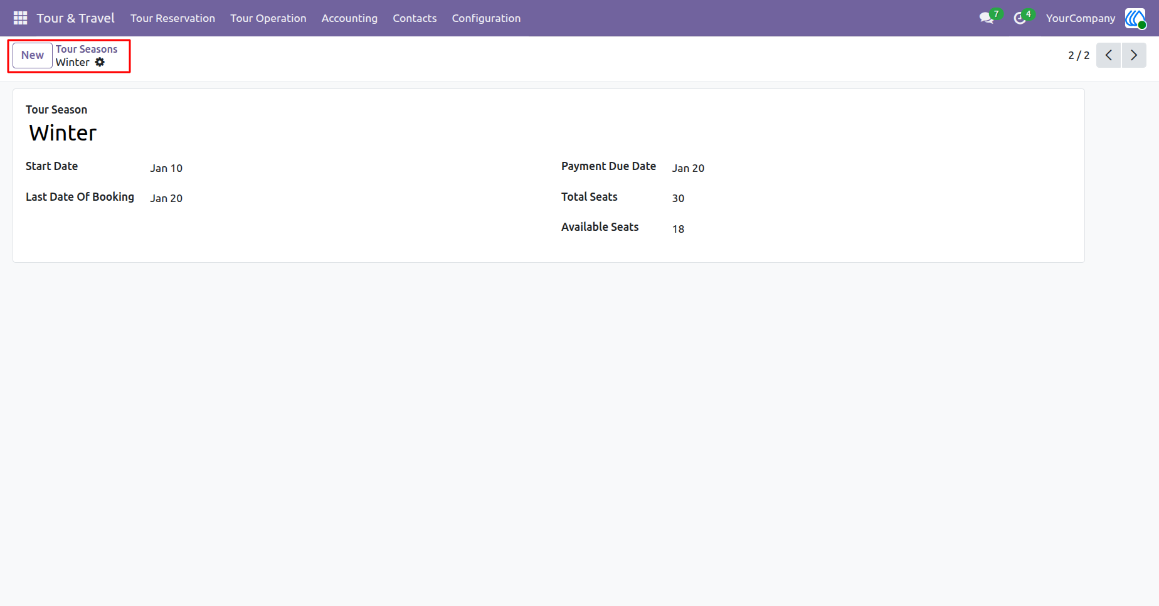Open Contacts menu
Viewport: 1159px width, 606px height.
[x=415, y=18]
